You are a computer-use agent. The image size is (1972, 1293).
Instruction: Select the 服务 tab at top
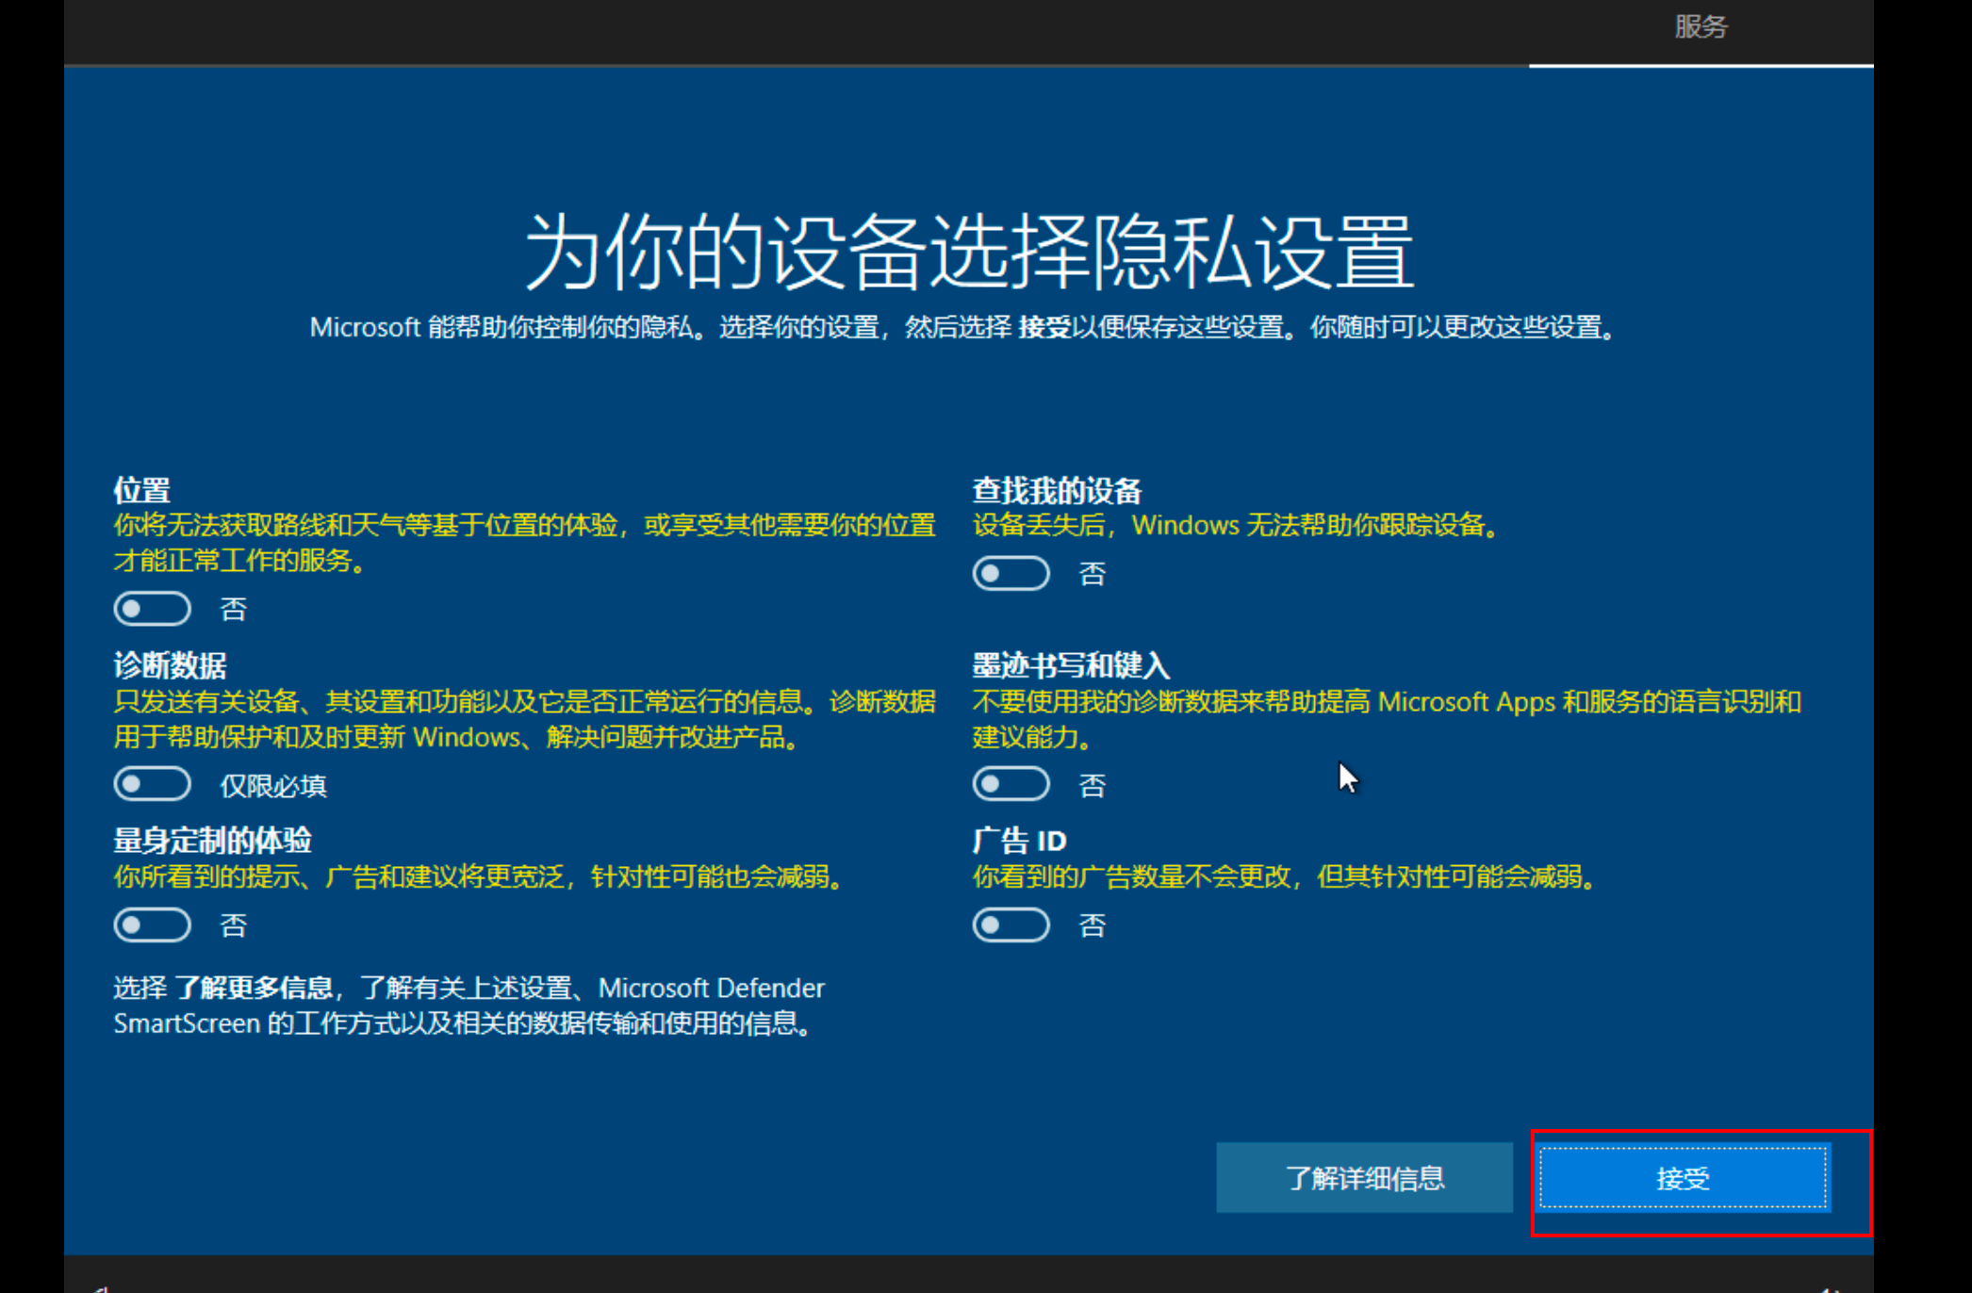(1701, 27)
